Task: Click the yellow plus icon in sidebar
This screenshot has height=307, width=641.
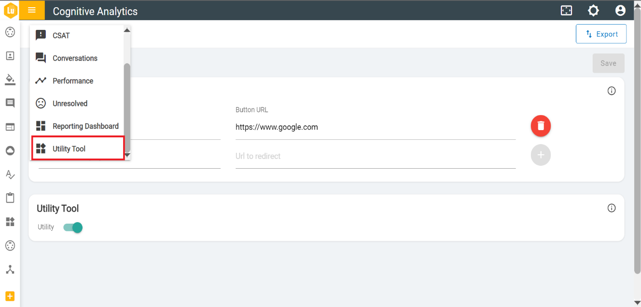Action: 10,296
